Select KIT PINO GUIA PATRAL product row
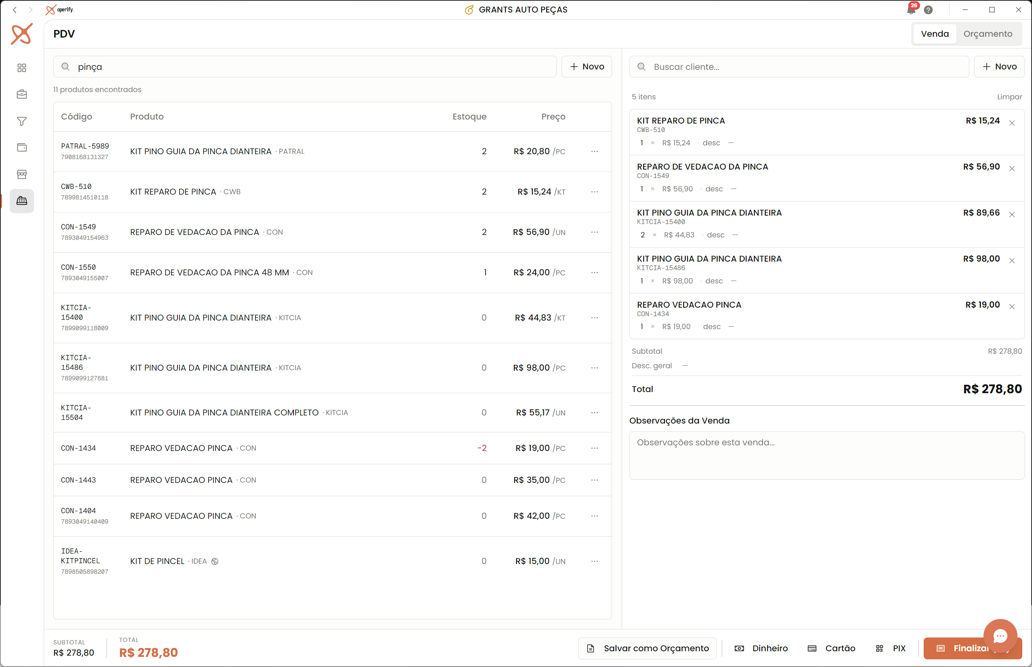 pos(332,151)
